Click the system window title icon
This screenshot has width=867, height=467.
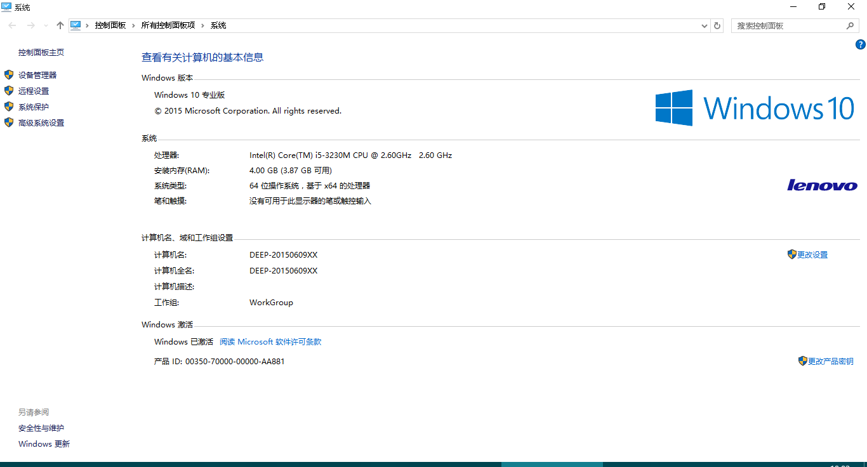6,7
